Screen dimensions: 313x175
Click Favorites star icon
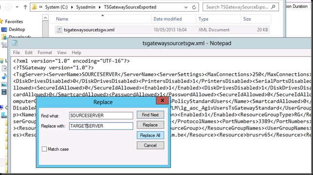click(1, 21)
